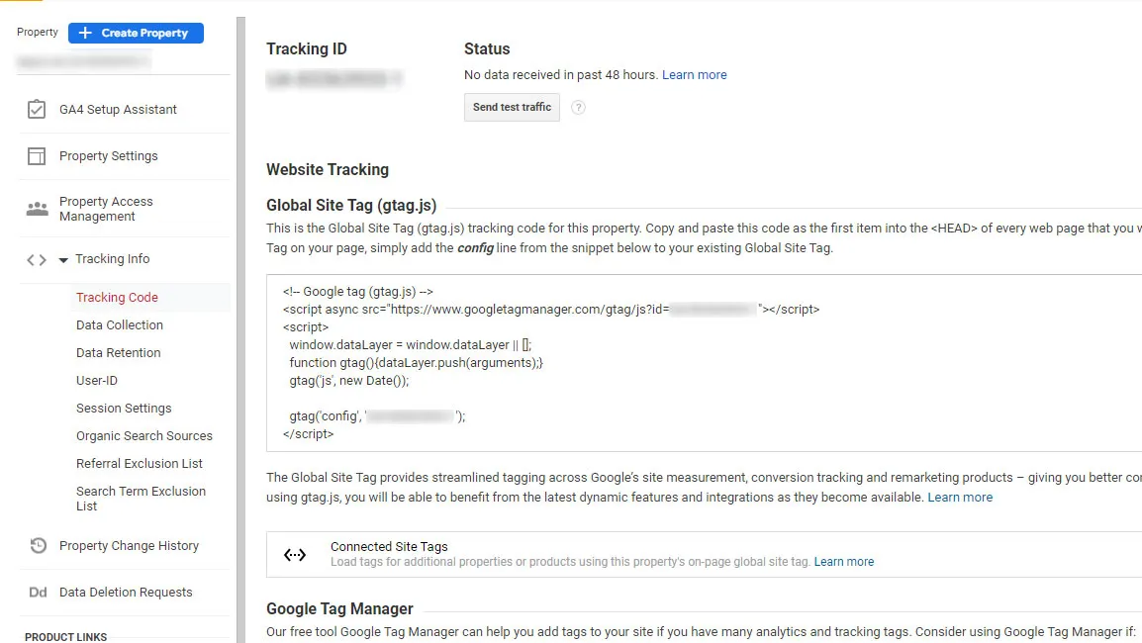The image size is (1142, 643).
Task: Click the Website Tracking heading
Action: tap(328, 170)
